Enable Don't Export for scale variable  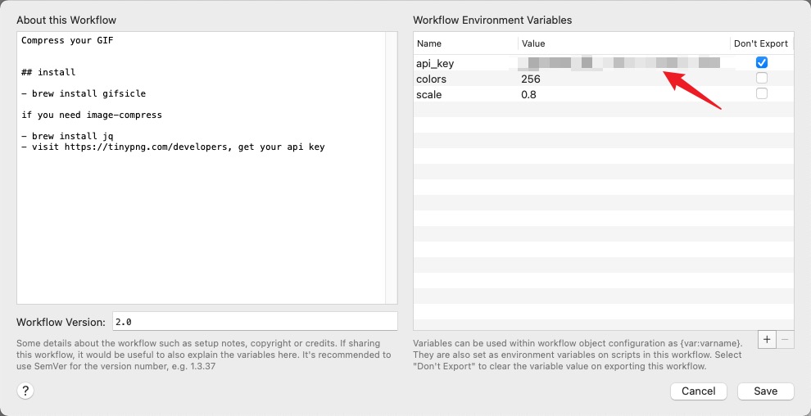[x=762, y=94]
